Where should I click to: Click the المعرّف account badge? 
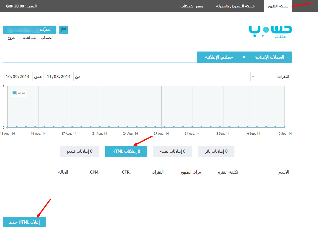30,29
